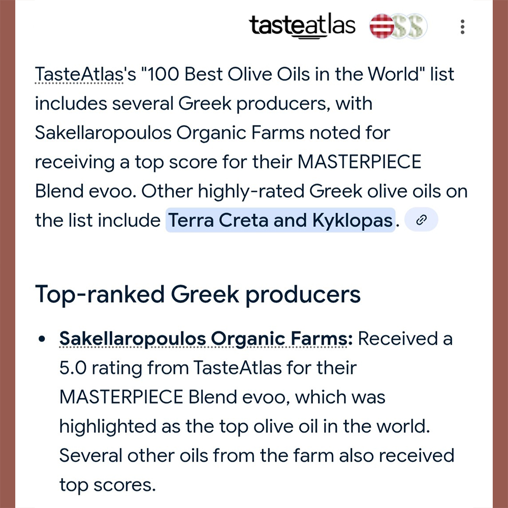Click the "Top-ranked Greek producers" heading

point(198,294)
